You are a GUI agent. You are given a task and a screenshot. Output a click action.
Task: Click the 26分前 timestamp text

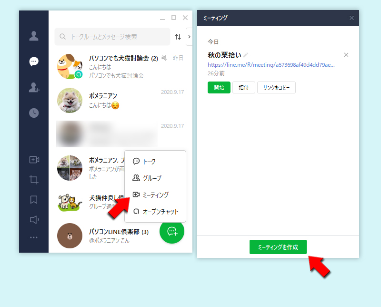tap(216, 73)
